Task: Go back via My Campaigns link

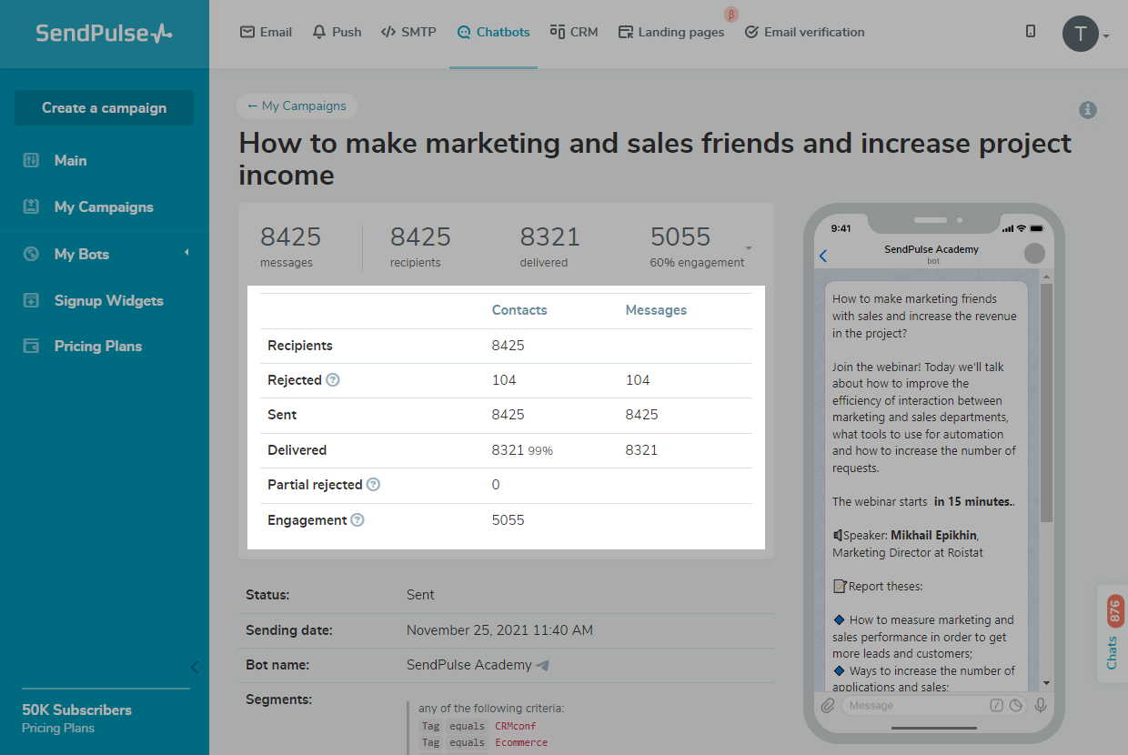Action: 297,106
